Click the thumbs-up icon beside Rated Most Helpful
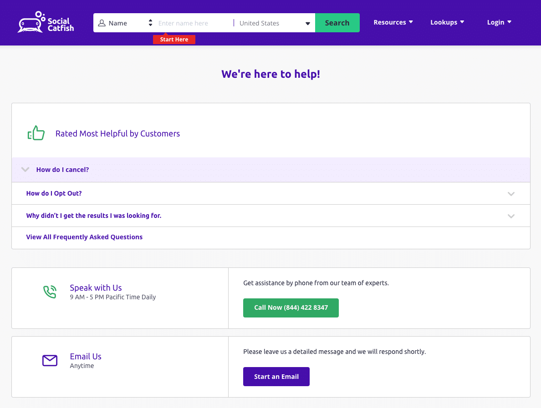This screenshot has width=541, height=408. point(36,133)
